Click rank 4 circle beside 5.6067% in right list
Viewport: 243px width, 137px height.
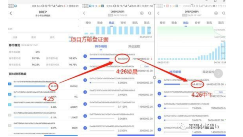[x=159, y=117]
